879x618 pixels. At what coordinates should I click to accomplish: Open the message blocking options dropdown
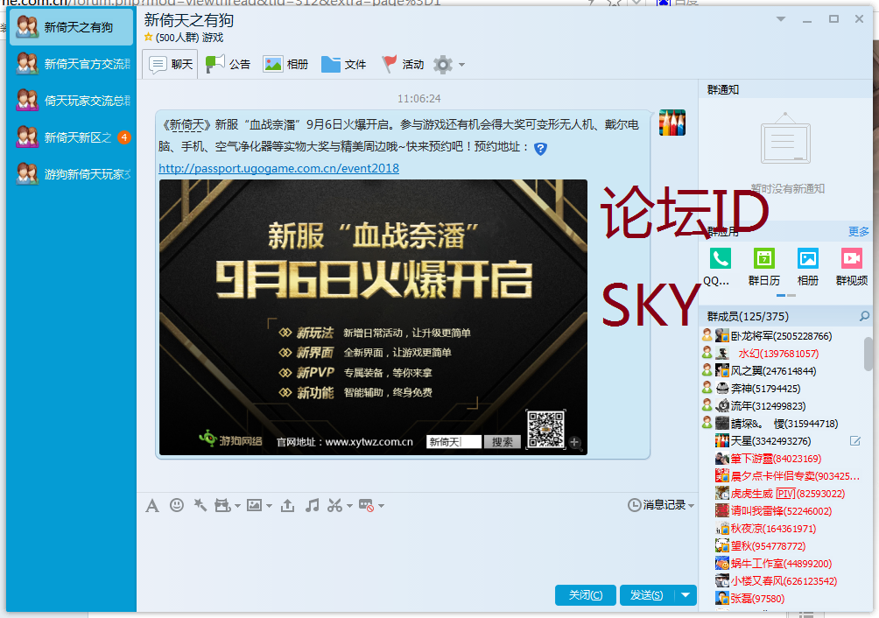click(x=370, y=505)
